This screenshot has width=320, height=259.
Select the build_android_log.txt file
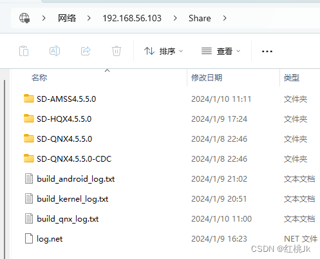pyautogui.click(x=76, y=178)
